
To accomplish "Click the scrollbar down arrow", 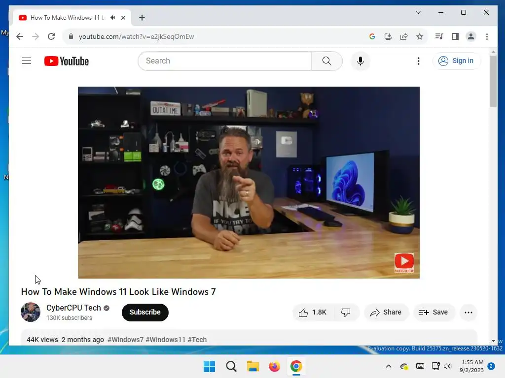I will point(493,341).
